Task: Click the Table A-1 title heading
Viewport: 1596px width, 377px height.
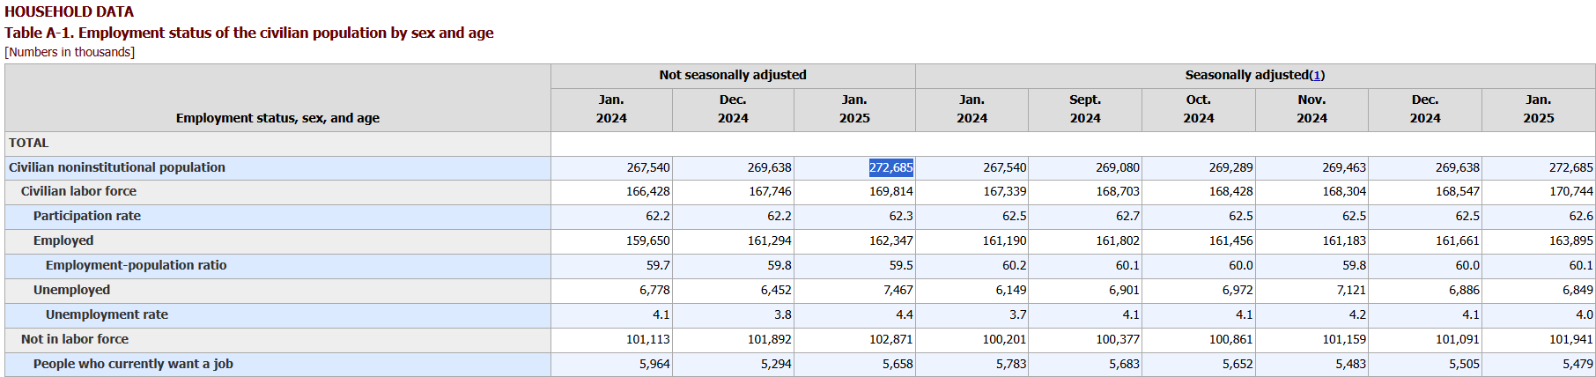Action: tap(248, 33)
